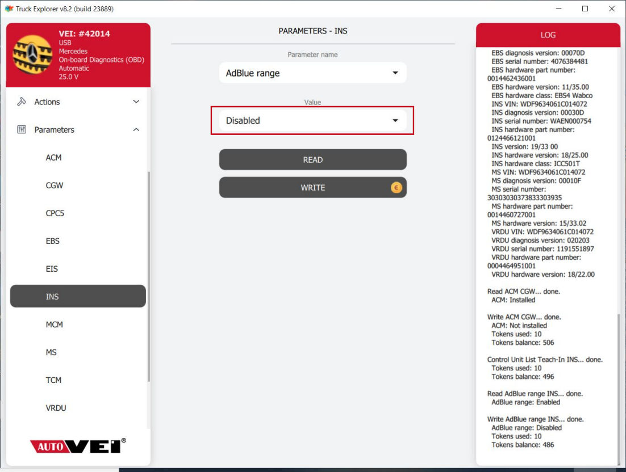Click the Truck Explorer title bar icon

pos(9,9)
